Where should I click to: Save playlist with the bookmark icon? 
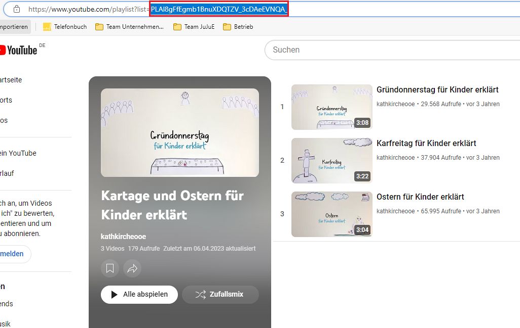(x=110, y=268)
